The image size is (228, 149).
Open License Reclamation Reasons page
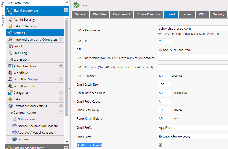[38, 126]
